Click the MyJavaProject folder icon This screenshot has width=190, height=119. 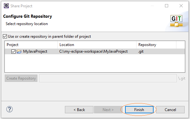pyautogui.click(x=19, y=51)
